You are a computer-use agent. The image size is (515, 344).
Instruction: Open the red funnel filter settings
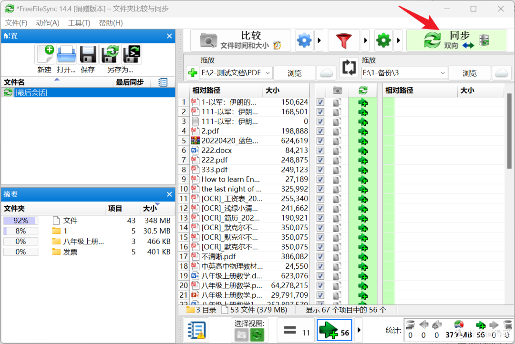pos(343,40)
